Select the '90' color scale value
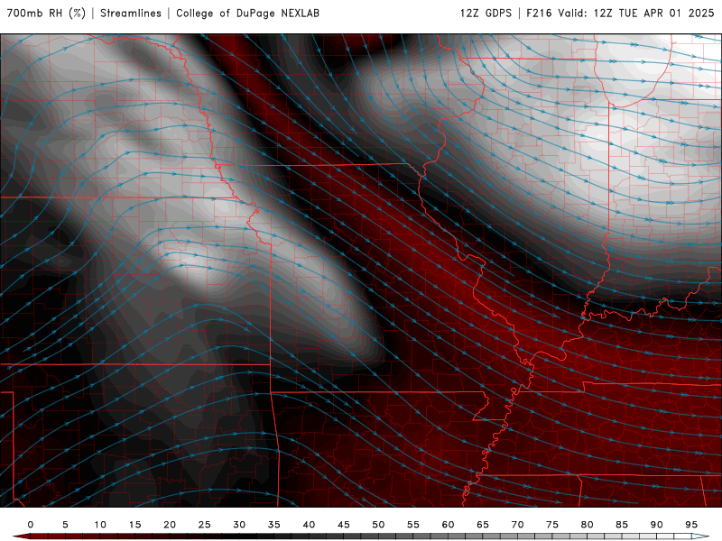The width and height of the screenshot is (722, 541). click(x=656, y=525)
